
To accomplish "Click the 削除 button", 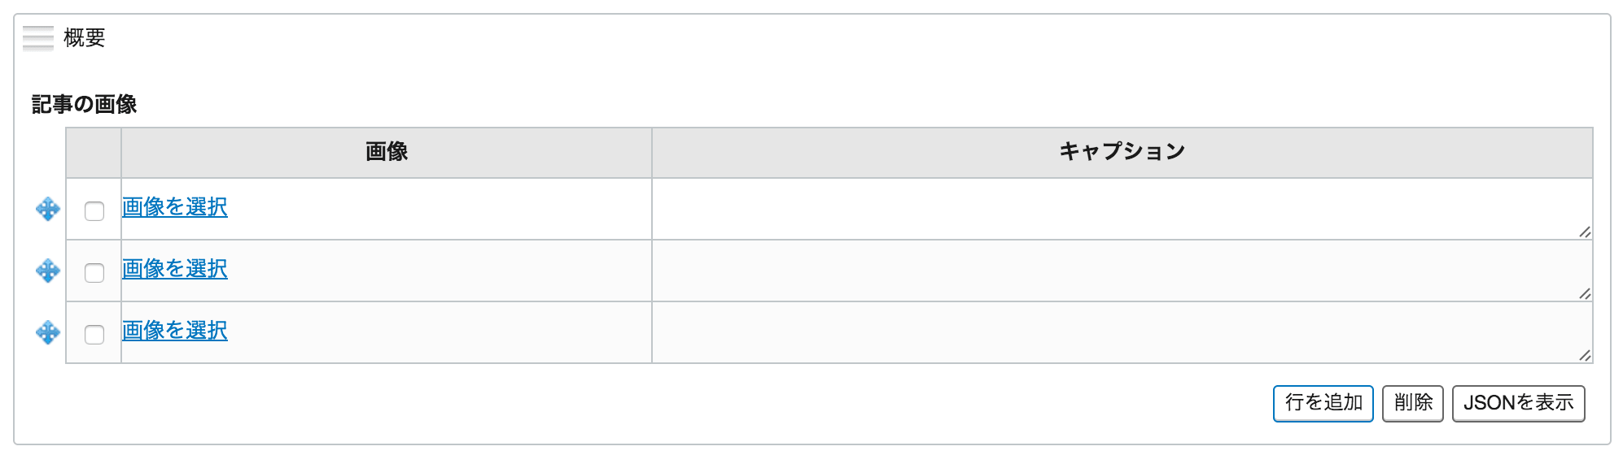I will pyautogui.click(x=1412, y=403).
